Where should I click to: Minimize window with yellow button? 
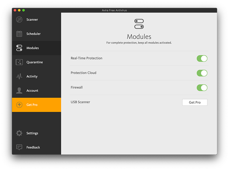click(19, 10)
